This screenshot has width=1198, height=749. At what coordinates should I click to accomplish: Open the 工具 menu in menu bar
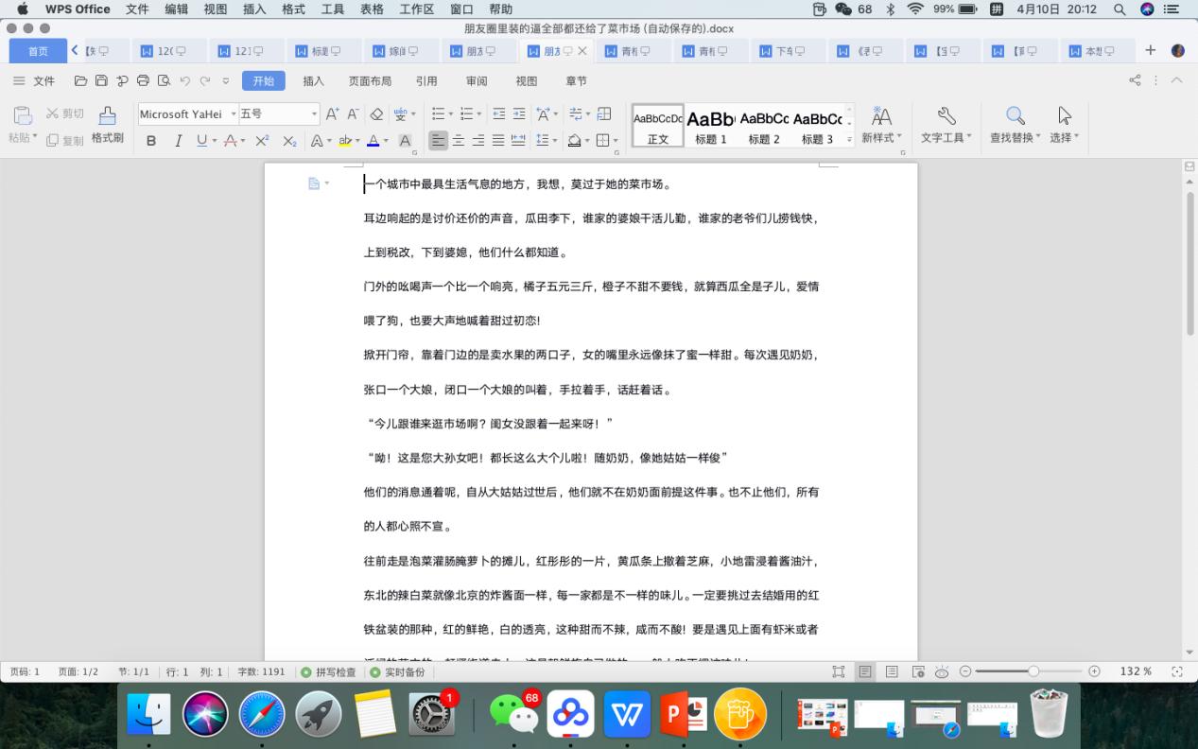(x=333, y=9)
